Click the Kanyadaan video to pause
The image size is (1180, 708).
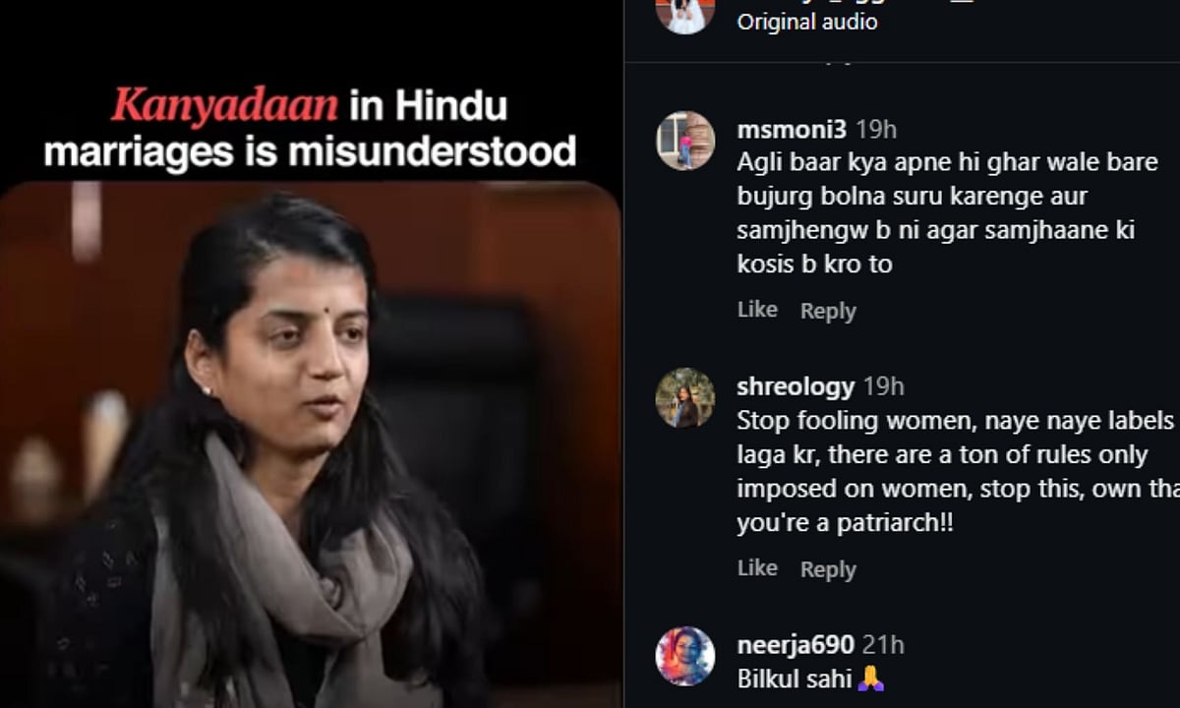pyautogui.click(x=311, y=444)
